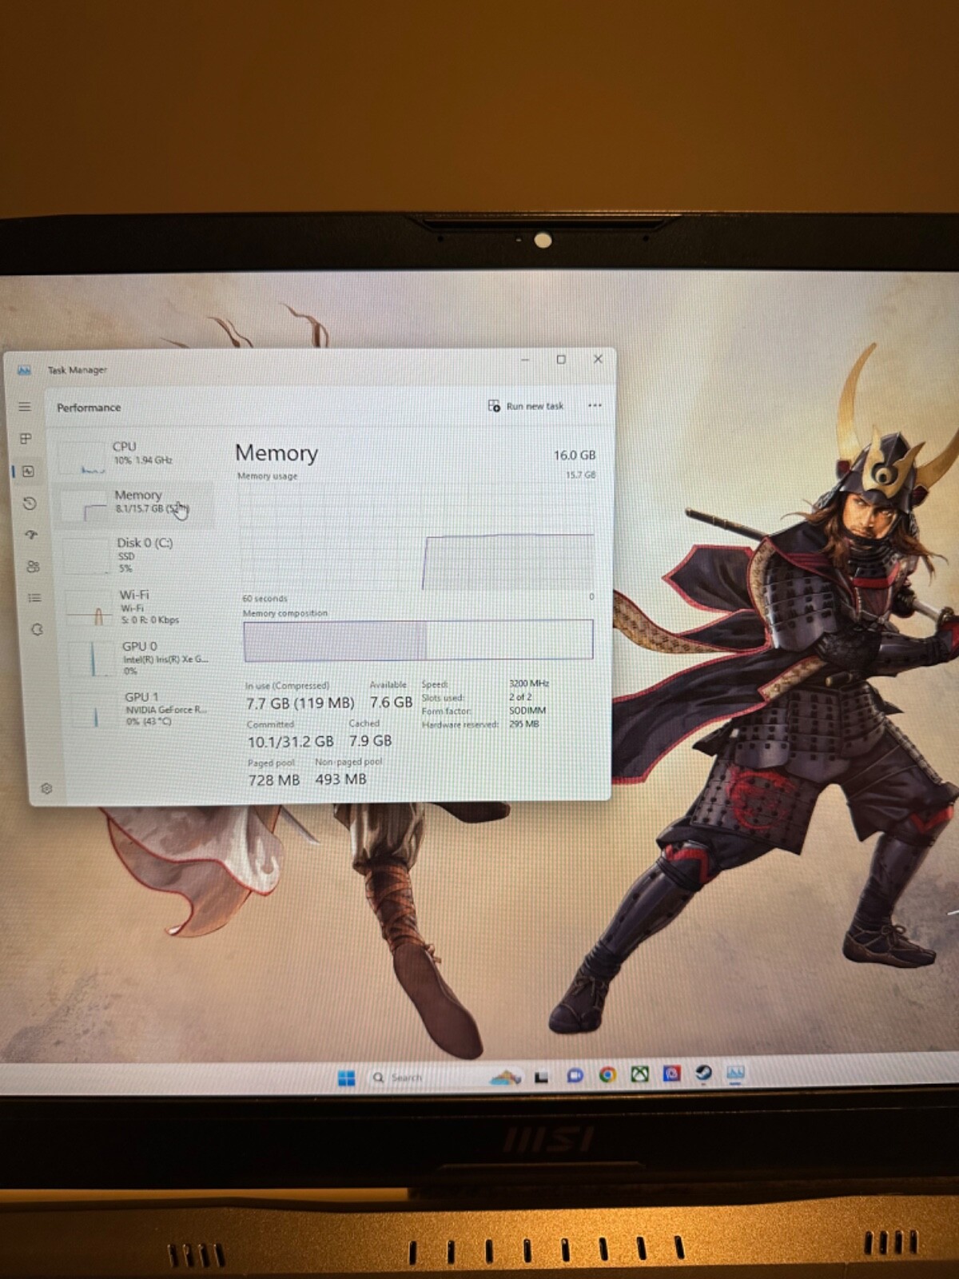The height and width of the screenshot is (1279, 959).
Task: Click the GPU 0 mini graph thumbnail
Action: pos(92,659)
